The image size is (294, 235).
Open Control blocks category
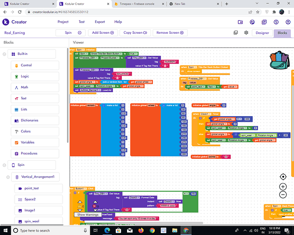(35, 65)
